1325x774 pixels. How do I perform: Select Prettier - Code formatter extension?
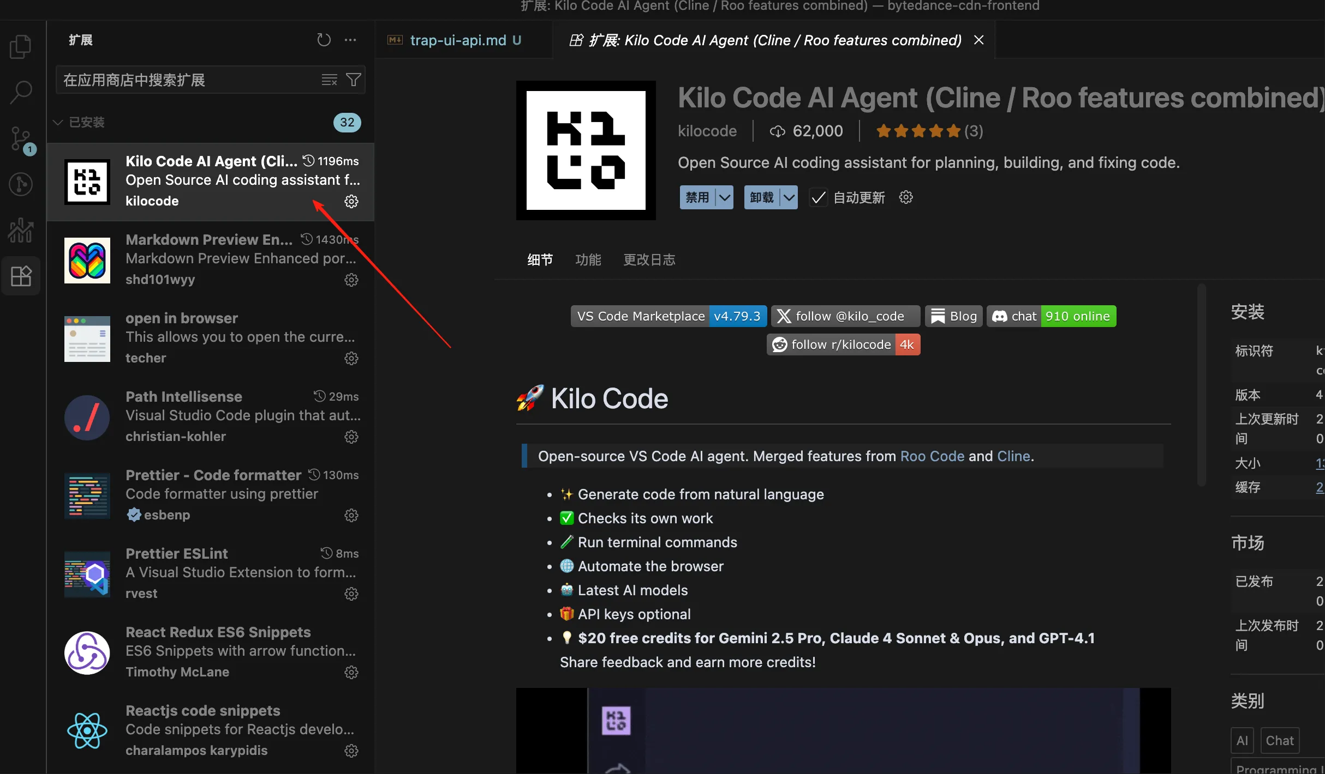(211, 495)
